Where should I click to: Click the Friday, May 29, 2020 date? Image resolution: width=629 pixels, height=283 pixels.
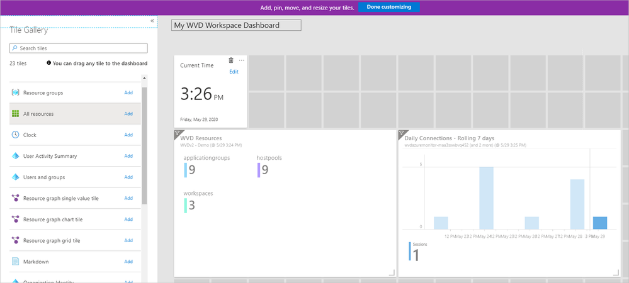199,119
